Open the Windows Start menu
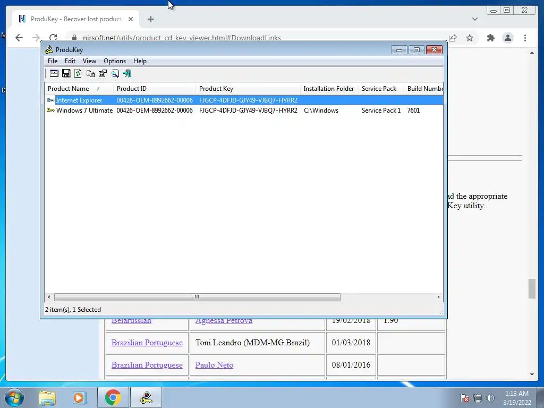 pos(14,397)
